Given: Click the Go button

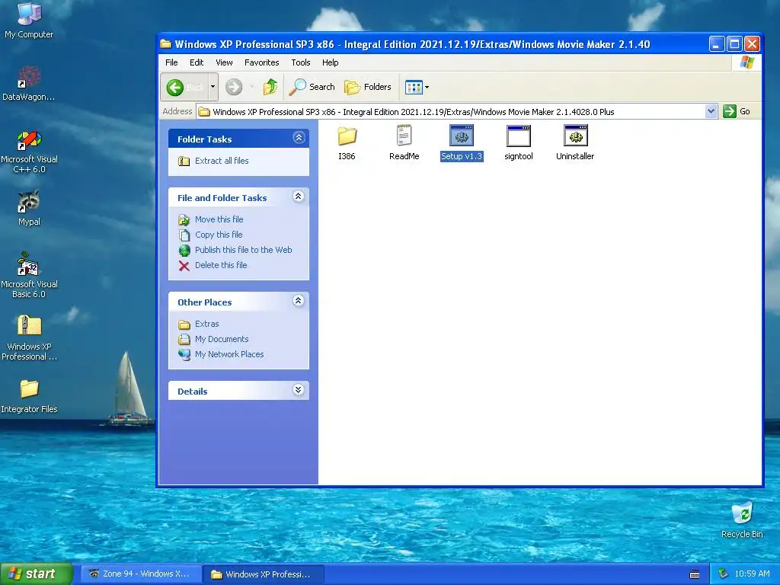Looking at the screenshot, I should point(737,111).
